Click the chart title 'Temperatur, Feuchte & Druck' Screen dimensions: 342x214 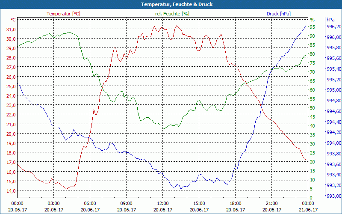coord(177,4)
